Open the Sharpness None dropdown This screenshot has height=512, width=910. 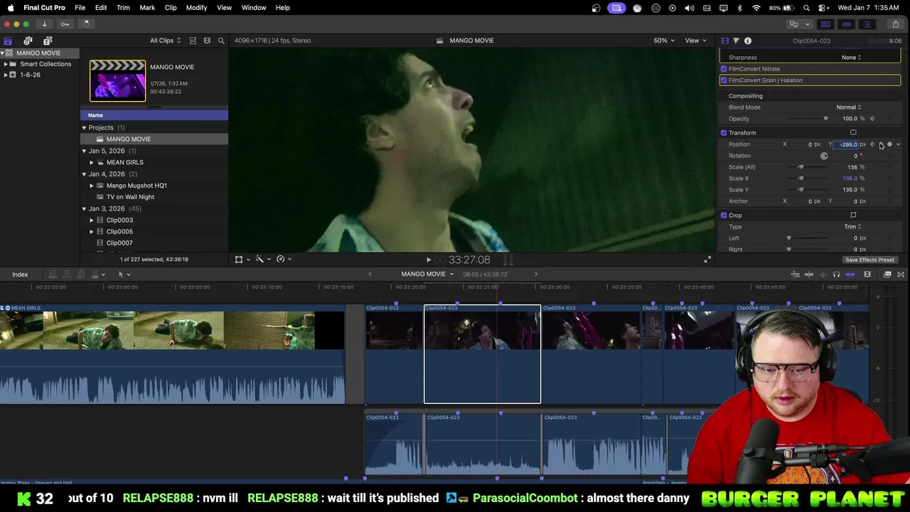pos(851,58)
